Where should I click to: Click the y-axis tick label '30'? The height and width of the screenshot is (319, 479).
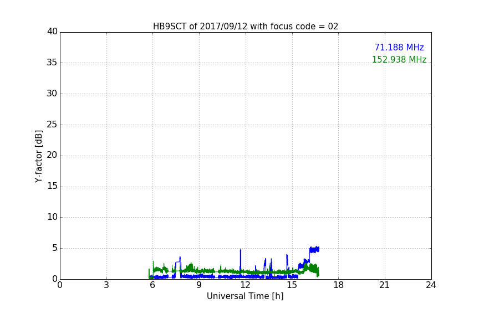52,94
